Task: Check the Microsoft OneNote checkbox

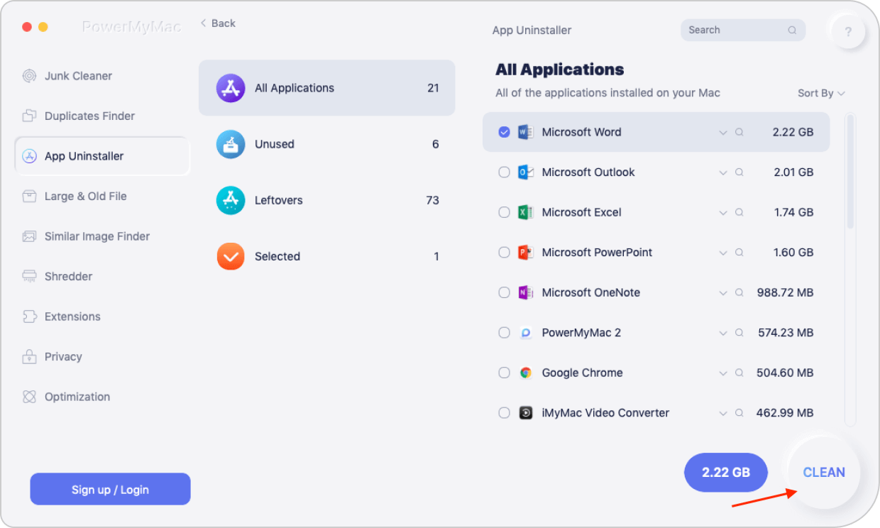Action: click(x=504, y=292)
